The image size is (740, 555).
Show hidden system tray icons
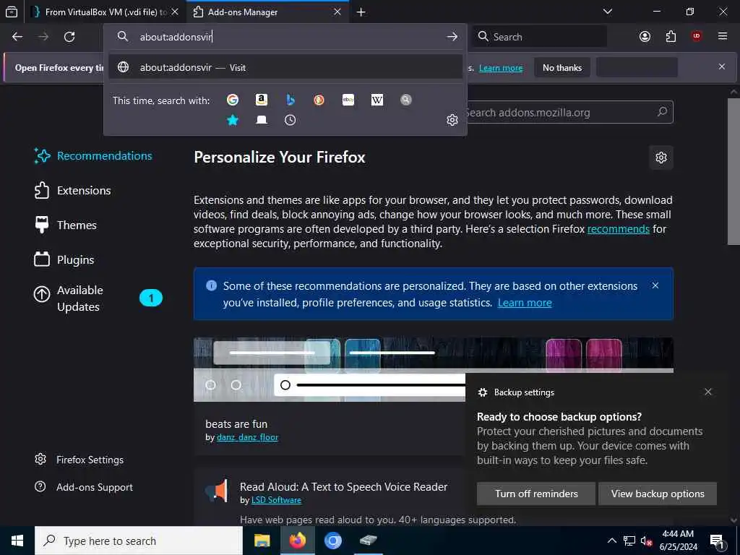click(x=611, y=541)
